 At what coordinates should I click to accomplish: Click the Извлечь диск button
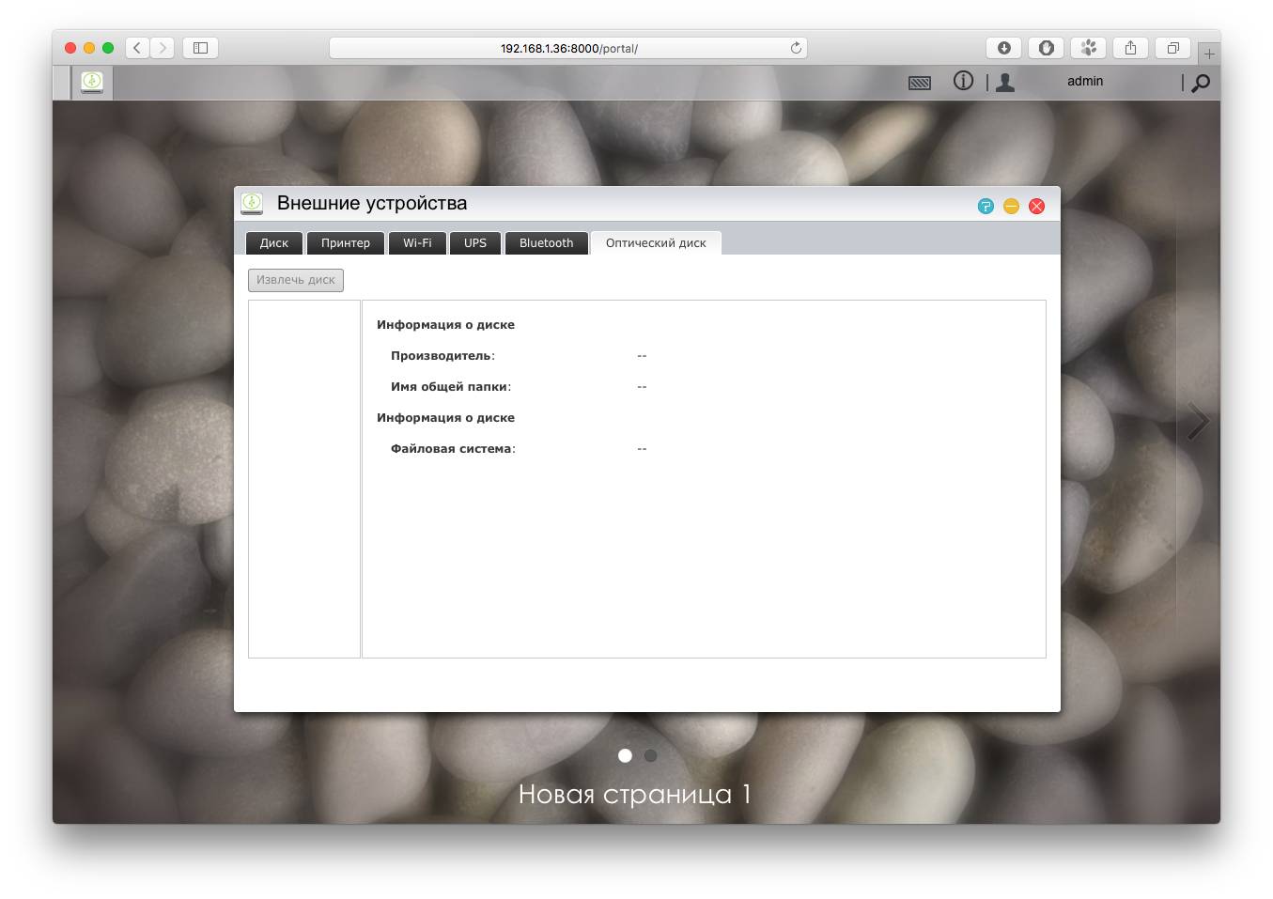click(x=296, y=280)
